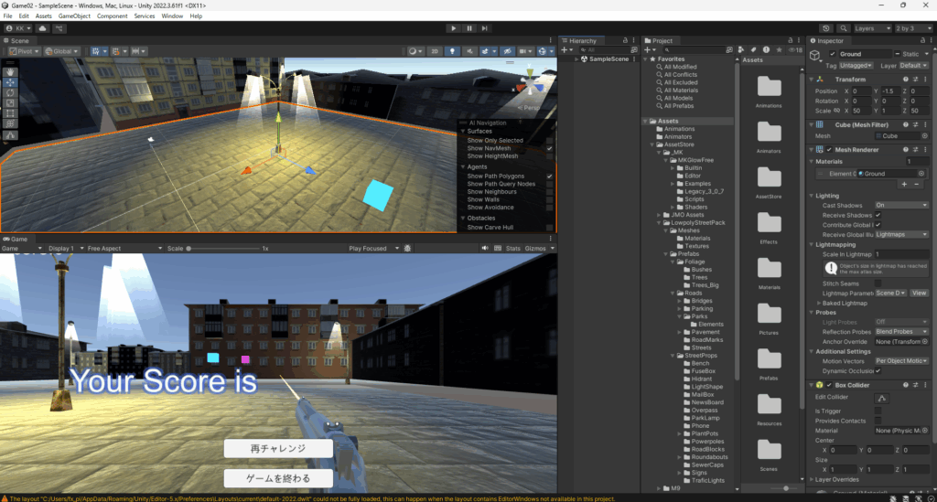Select the Hand tool in Scene view
Screen dimensions: 937x502
(x=10, y=70)
